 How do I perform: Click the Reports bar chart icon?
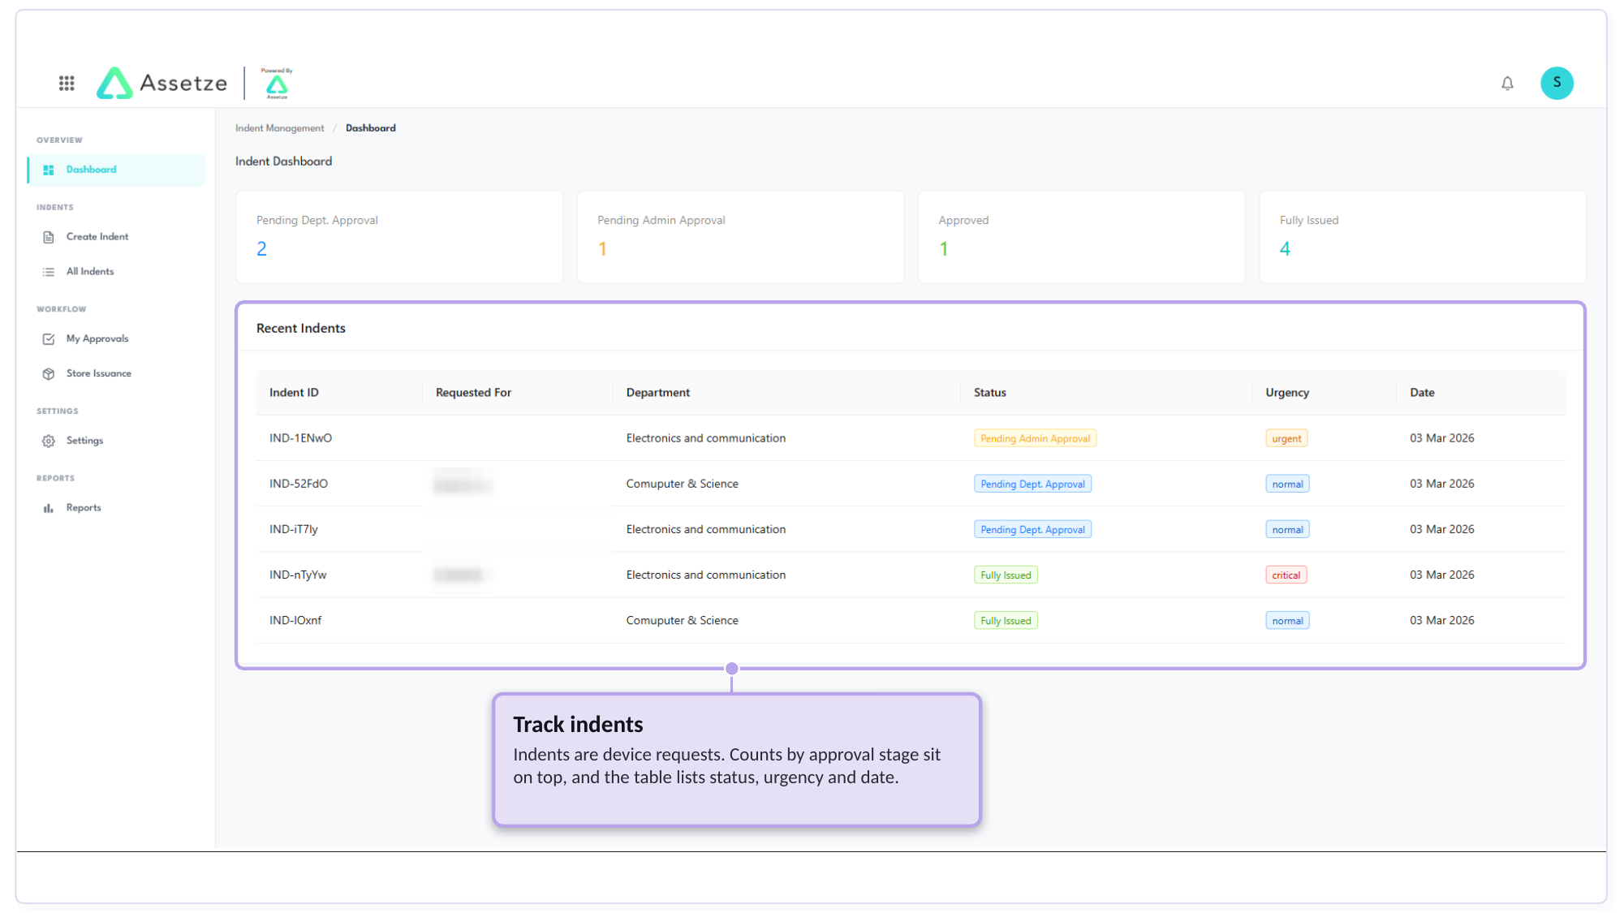click(49, 508)
